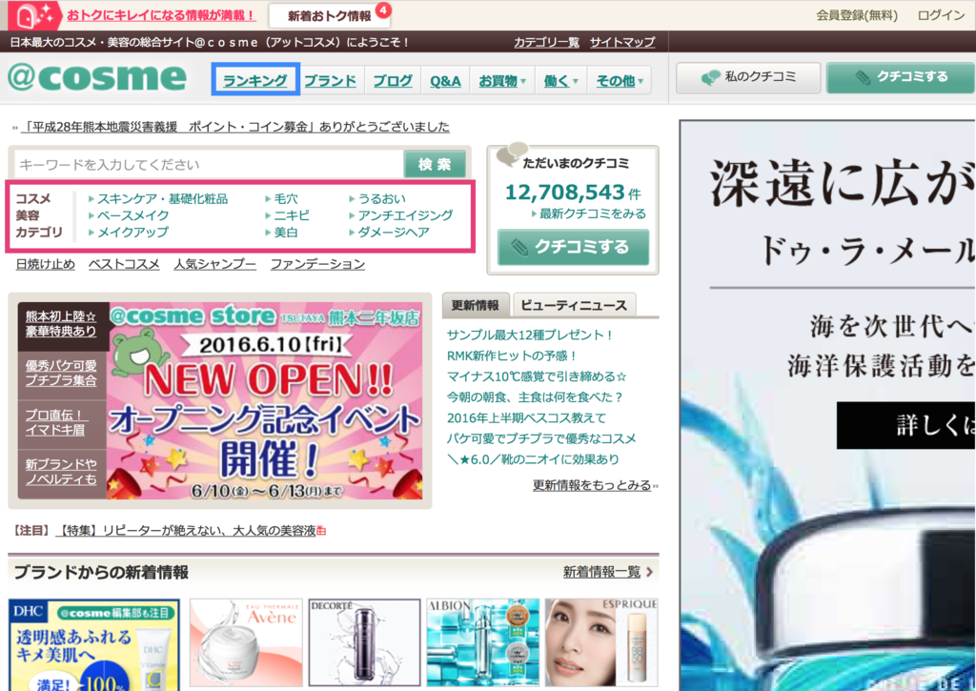
Task: Select 熊本初上陸☆豪華特典あり banner tab
Action: coord(61,324)
